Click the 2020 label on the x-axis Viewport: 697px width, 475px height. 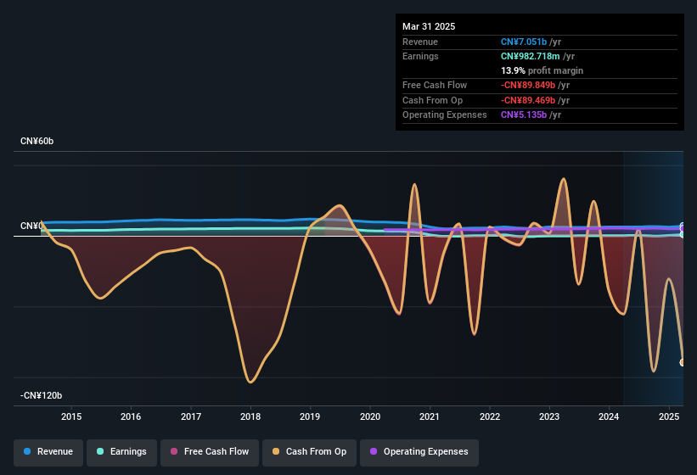pyautogui.click(x=370, y=416)
